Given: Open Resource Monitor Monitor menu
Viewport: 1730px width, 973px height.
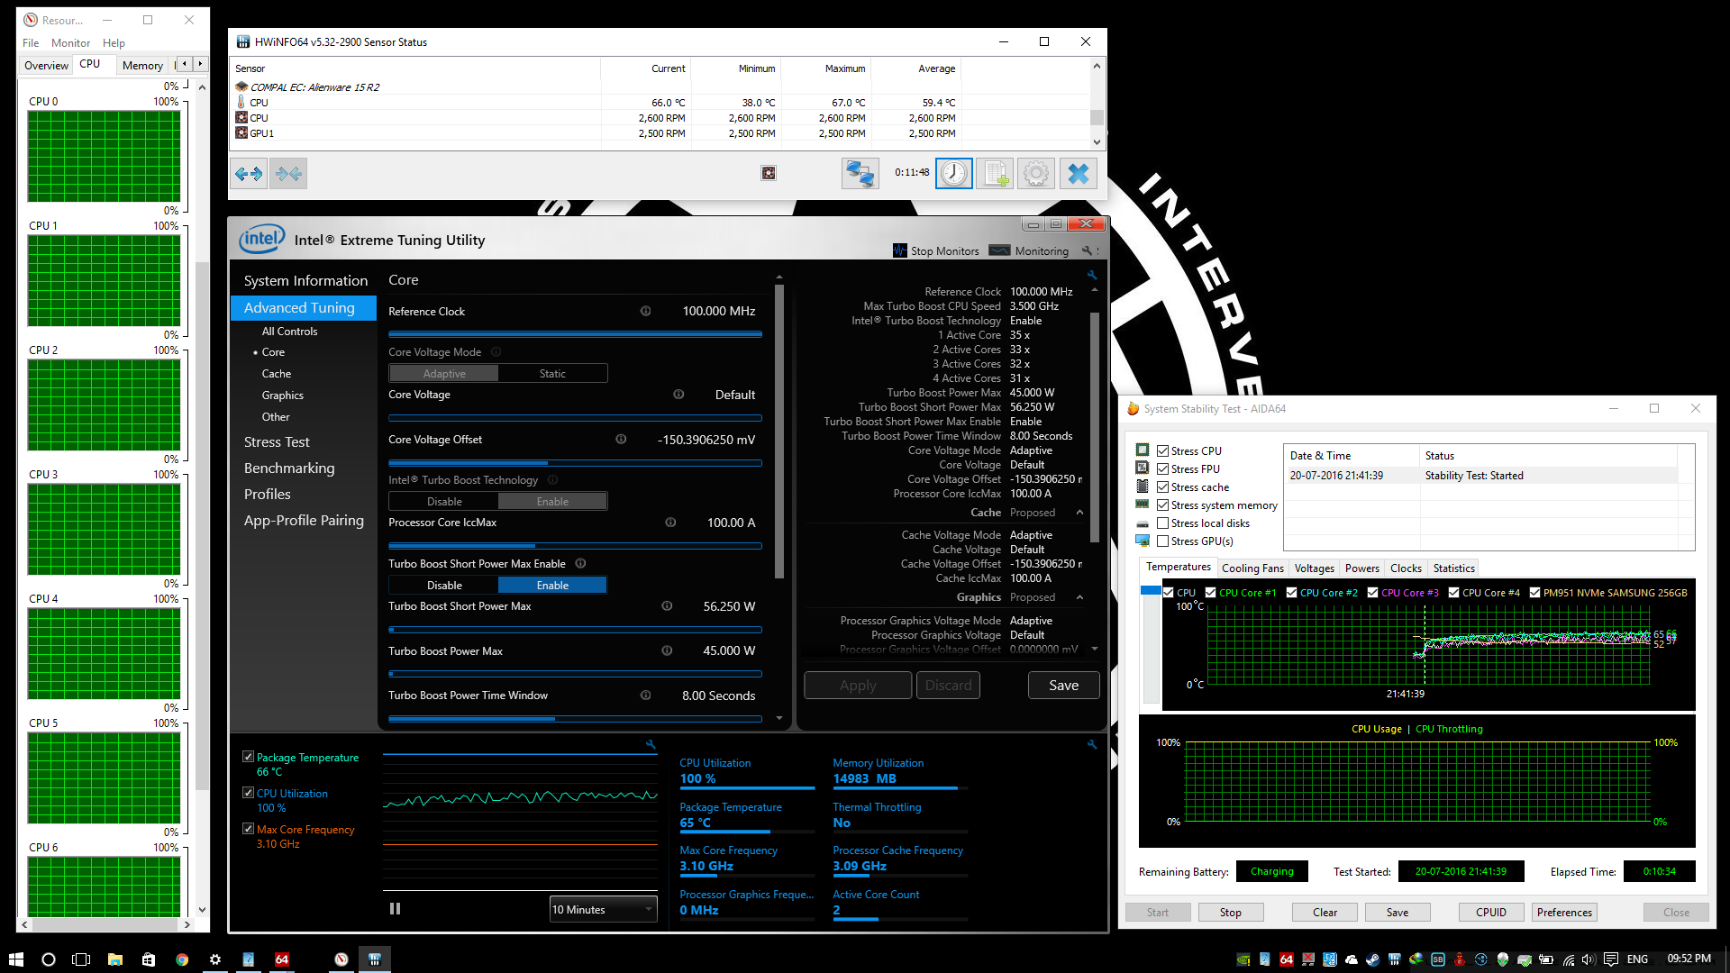Looking at the screenshot, I should pyautogui.click(x=71, y=43).
